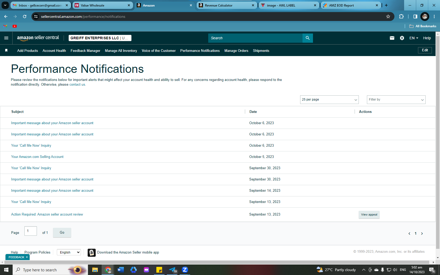Open the Amazon Seller mobile app icon
The width and height of the screenshot is (440, 275).
click(91, 252)
